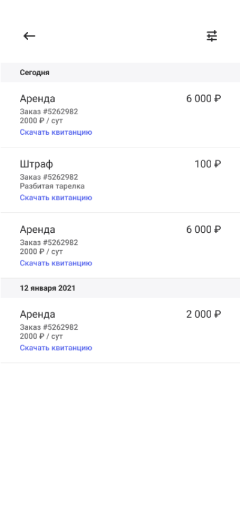The width and height of the screenshot is (240, 521).
Task: Select the first 6 000 ₽ amount under Сегодня
Action: pyautogui.click(x=203, y=99)
